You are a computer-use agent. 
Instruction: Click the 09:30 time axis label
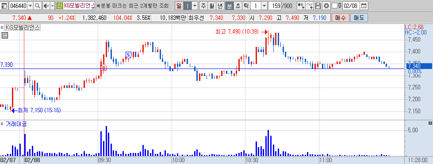pyautogui.click(x=105, y=160)
